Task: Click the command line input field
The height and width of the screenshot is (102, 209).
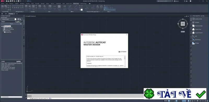Action: [85, 98]
